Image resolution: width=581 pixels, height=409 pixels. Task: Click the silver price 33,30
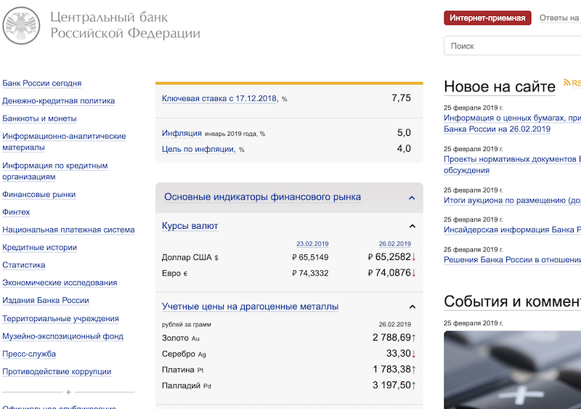tap(399, 353)
